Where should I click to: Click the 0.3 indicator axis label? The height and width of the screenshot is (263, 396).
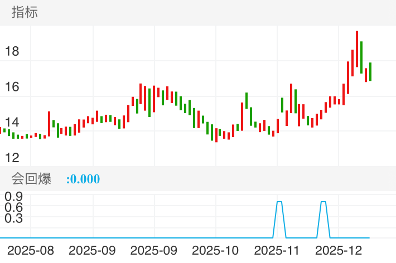(13, 218)
